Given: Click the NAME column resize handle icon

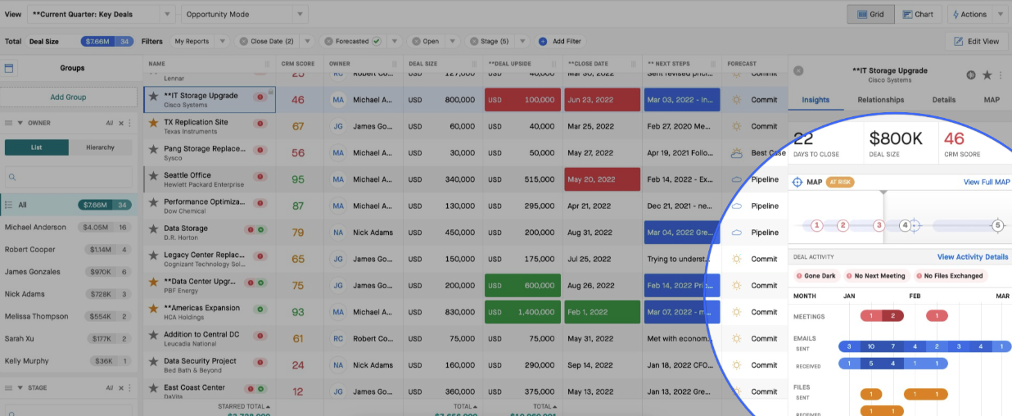Looking at the screenshot, I should tap(267, 63).
